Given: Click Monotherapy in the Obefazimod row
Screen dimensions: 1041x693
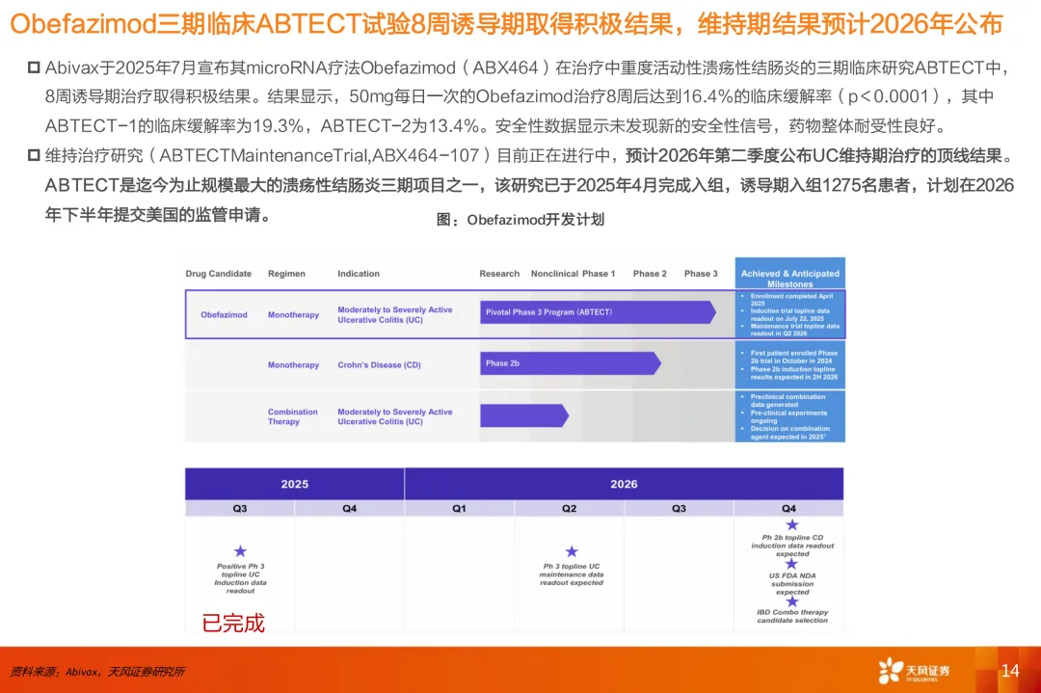Looking at the screenshot, I should tap(293, 314).
